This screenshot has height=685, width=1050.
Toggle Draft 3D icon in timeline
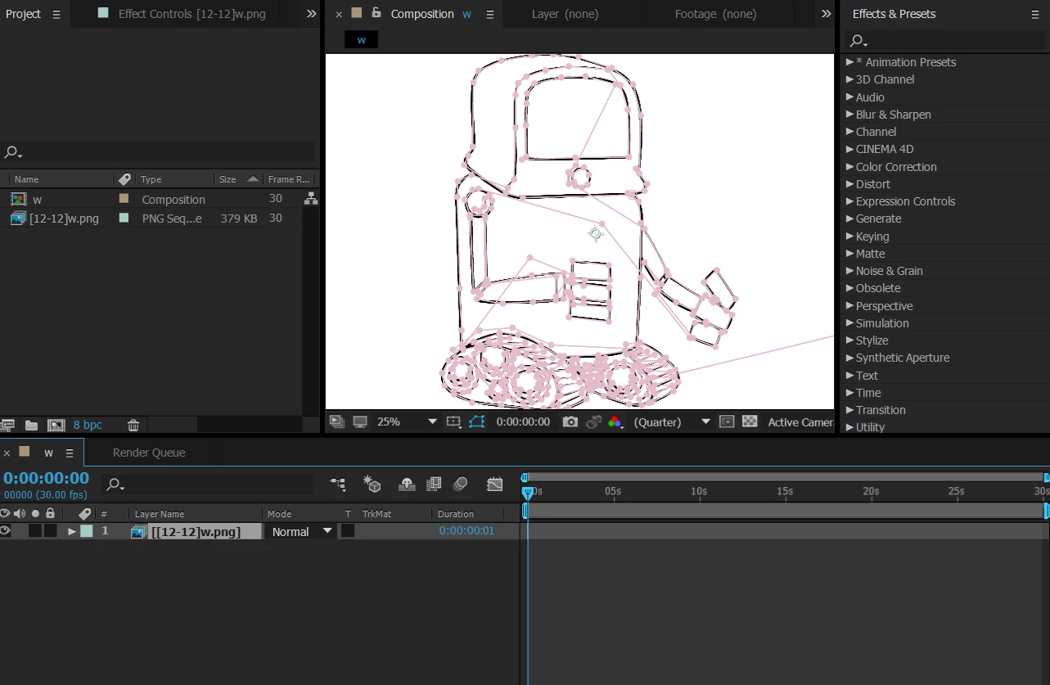coord(372,484)
